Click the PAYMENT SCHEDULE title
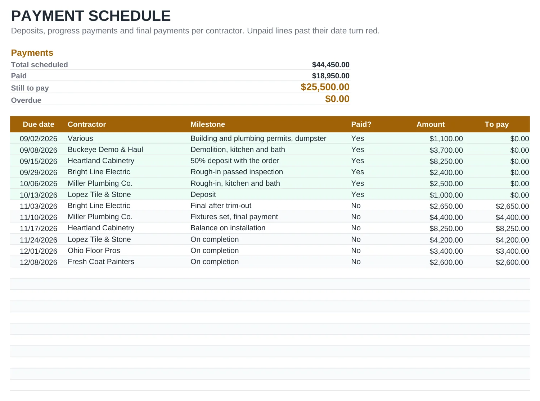This screenshot has width=540, height=401. coord(91,16)
